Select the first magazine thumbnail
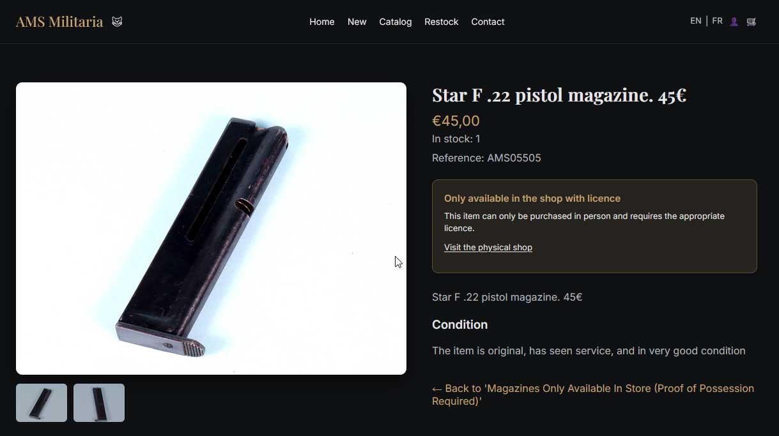This screenshot has width=779, height=436. [x=42, y=403]
